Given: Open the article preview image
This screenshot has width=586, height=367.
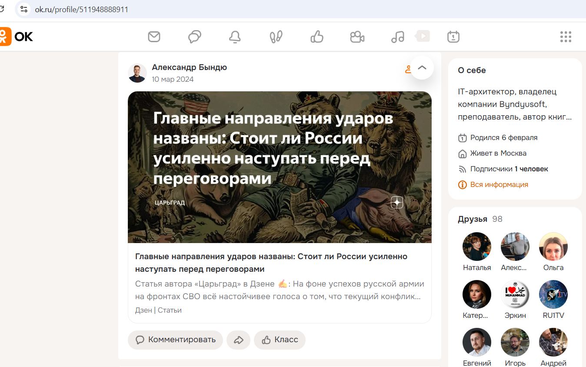Looking at the screenshot, I should pos(280,167).
